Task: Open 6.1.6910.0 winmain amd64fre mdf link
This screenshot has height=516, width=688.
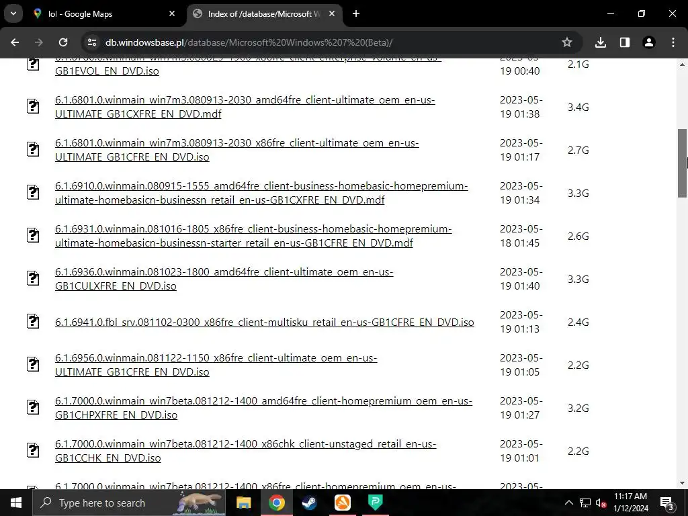Action: tap(261, 193)
